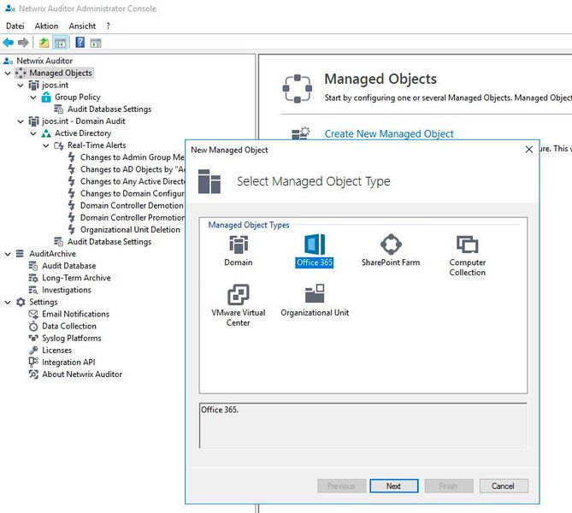Select the Real-Time Alerts node
The image size is (572, 513).
click(97, 145)
